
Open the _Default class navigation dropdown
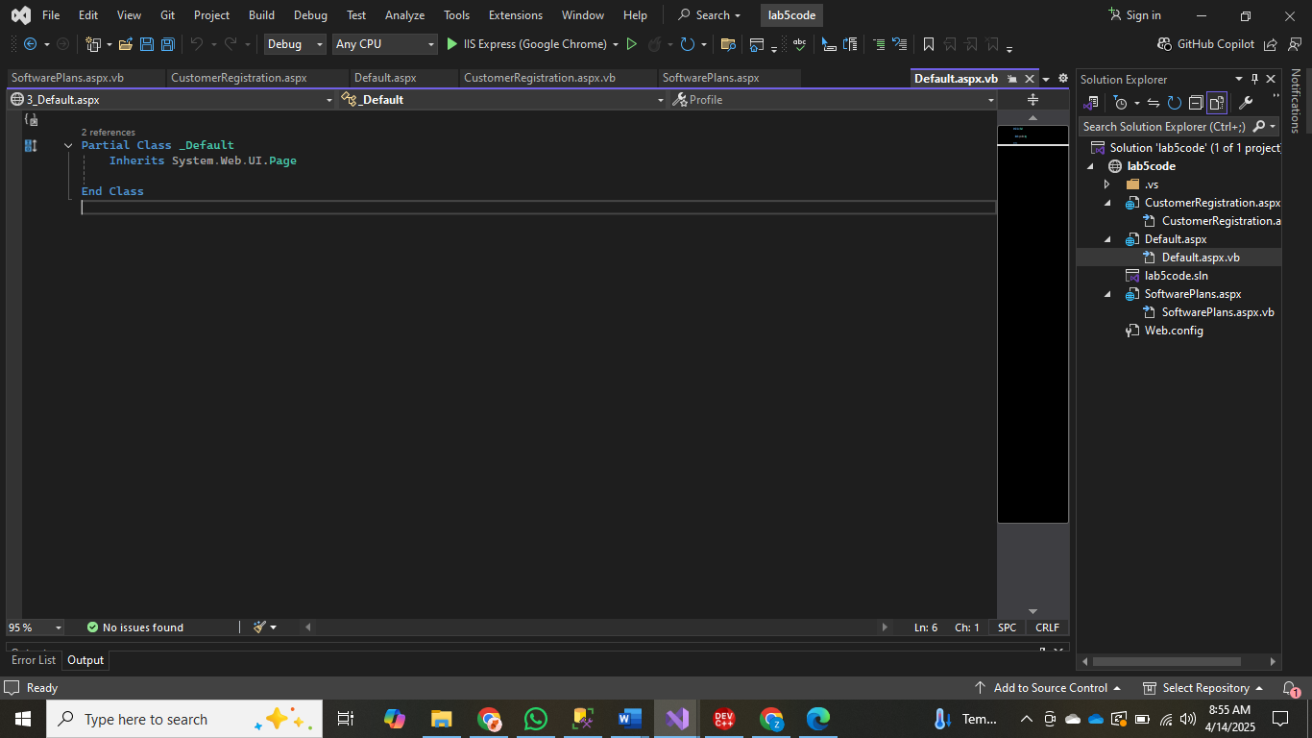point(661,100)
